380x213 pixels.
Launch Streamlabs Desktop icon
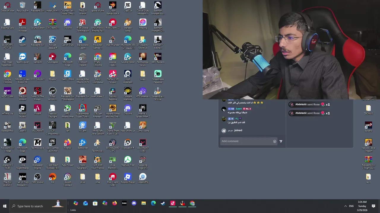[158, 77]
